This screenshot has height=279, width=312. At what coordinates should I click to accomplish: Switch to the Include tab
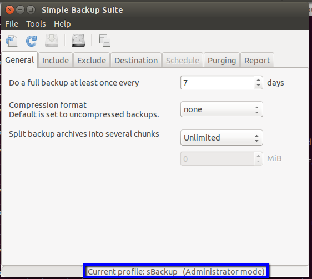(x=56, y=61)
